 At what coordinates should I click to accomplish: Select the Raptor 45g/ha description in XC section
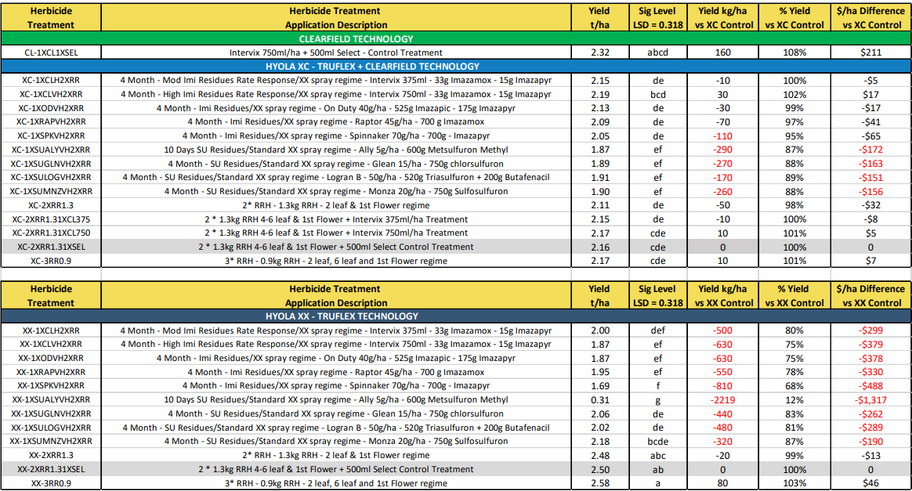(x=336, y=121)
